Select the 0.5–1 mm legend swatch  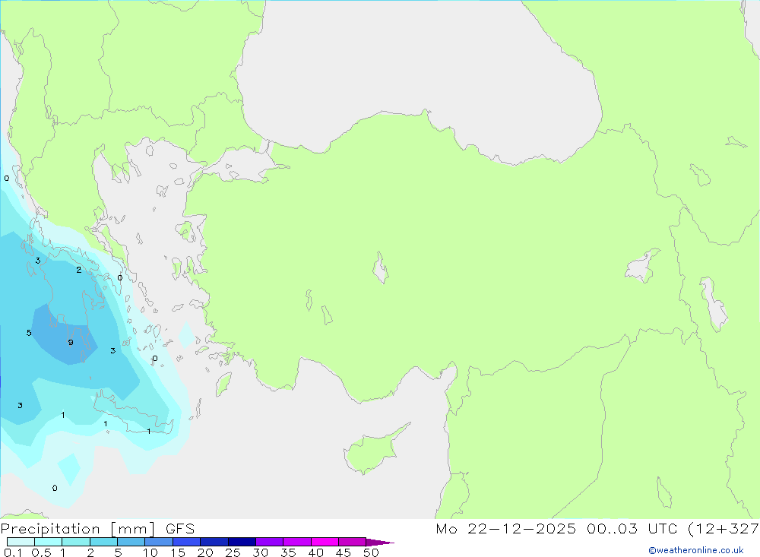click(49, 542)
